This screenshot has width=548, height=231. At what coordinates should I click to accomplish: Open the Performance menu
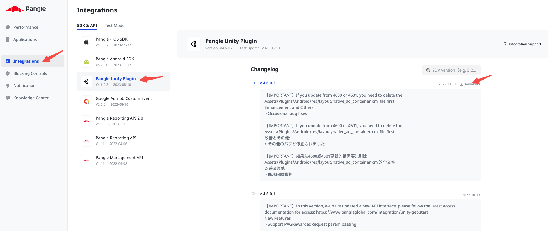(33, 27)
